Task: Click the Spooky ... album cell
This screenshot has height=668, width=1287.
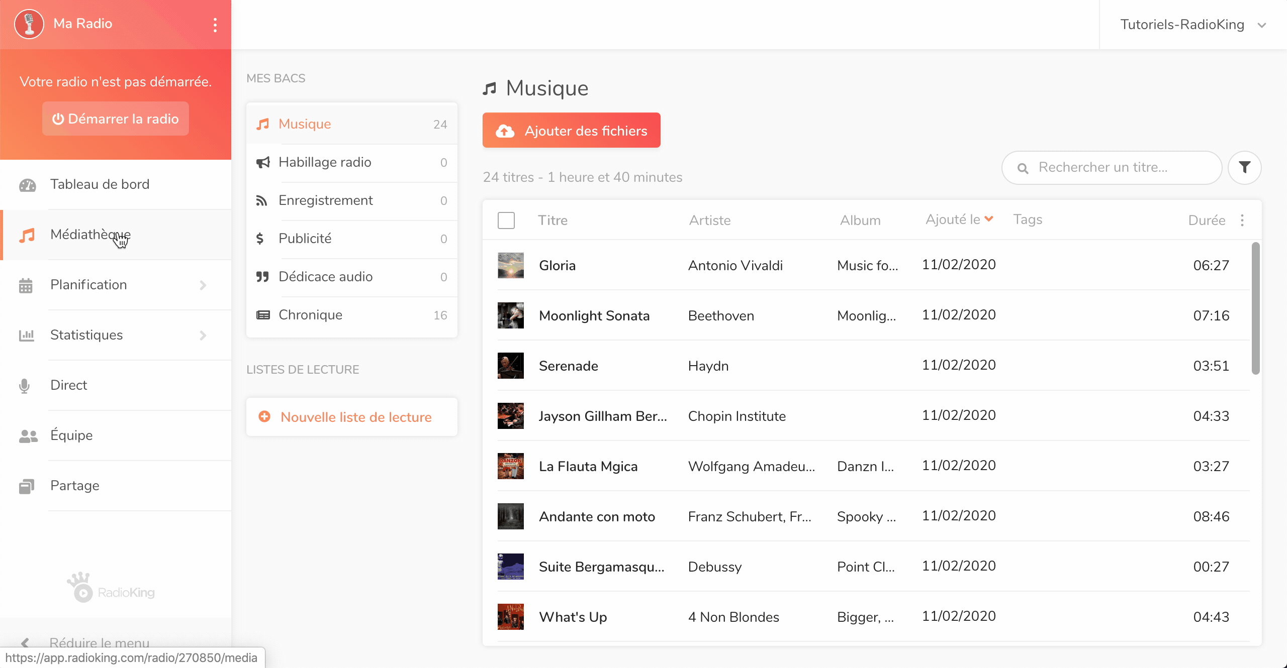Action: [x=866, y=517]
